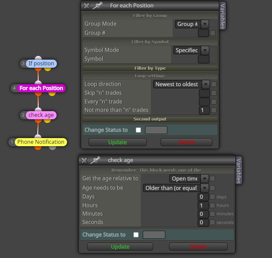
Task: Click block number 3 badge
Action: pyautogui.click(x=23, y=64)
